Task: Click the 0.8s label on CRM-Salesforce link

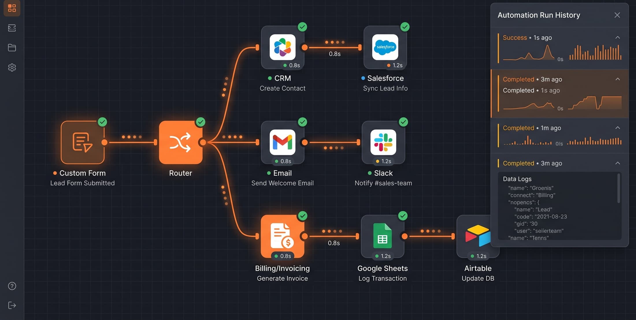Action: point(335,54)
